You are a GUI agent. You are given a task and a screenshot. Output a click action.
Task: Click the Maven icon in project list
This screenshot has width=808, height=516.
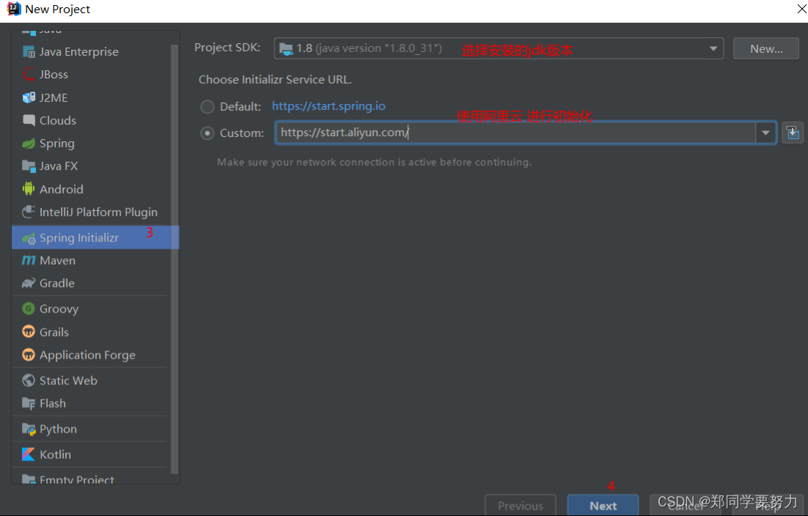(x=29, y=261)
